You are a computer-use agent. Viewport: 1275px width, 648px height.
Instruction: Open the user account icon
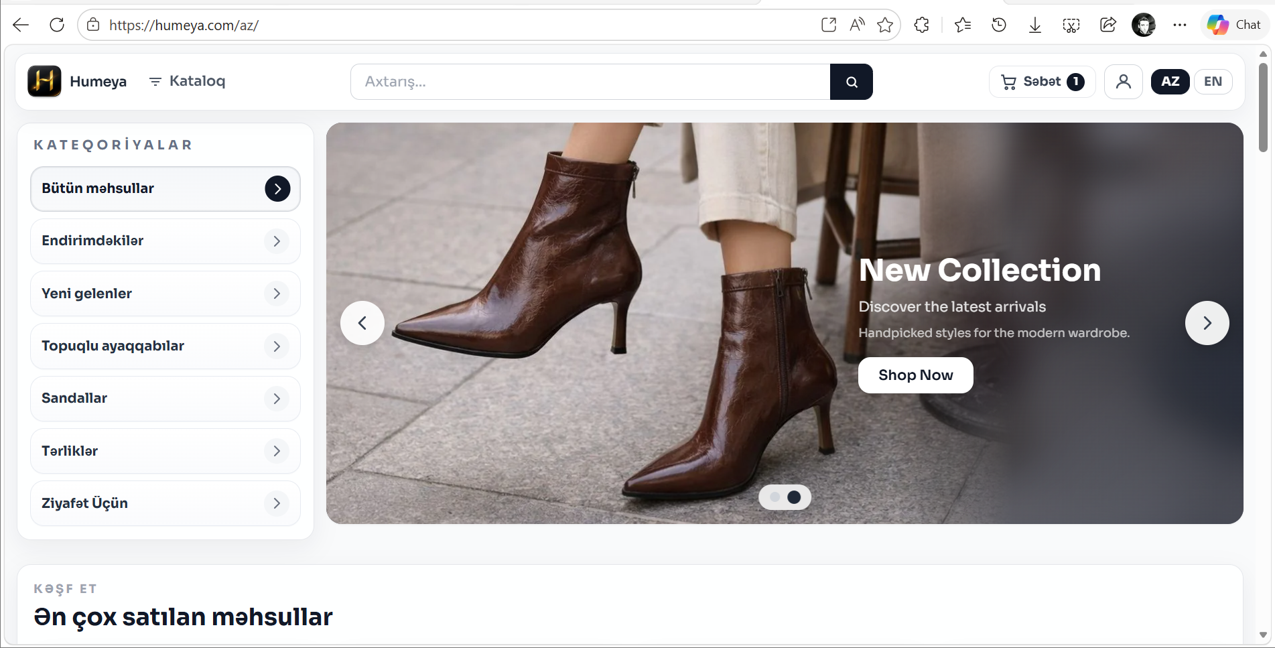point(1123,82)
